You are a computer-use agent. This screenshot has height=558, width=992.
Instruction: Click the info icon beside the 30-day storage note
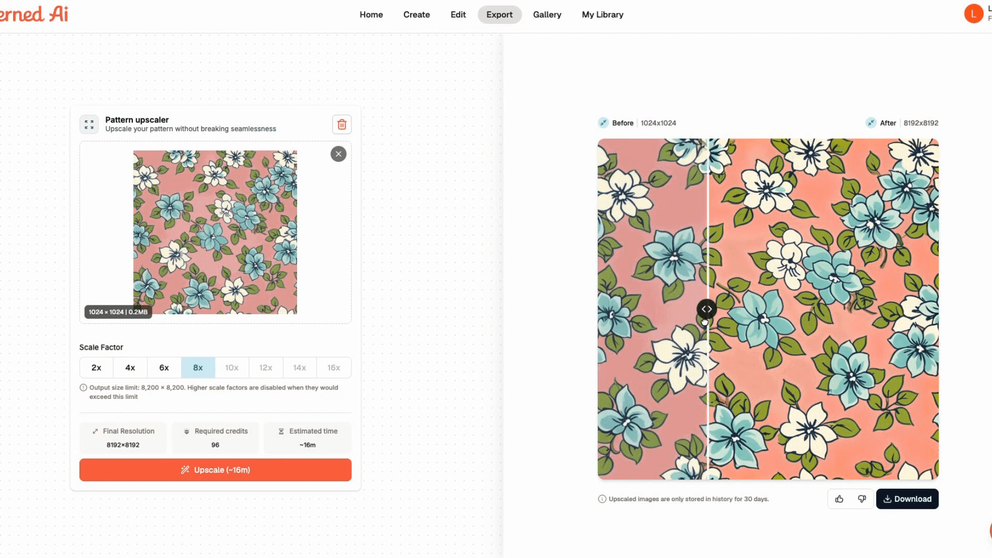[x=602, y=499]
